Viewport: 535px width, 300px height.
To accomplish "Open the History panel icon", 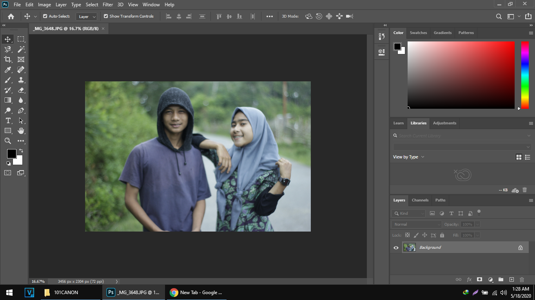I will [x=381, y=37].
